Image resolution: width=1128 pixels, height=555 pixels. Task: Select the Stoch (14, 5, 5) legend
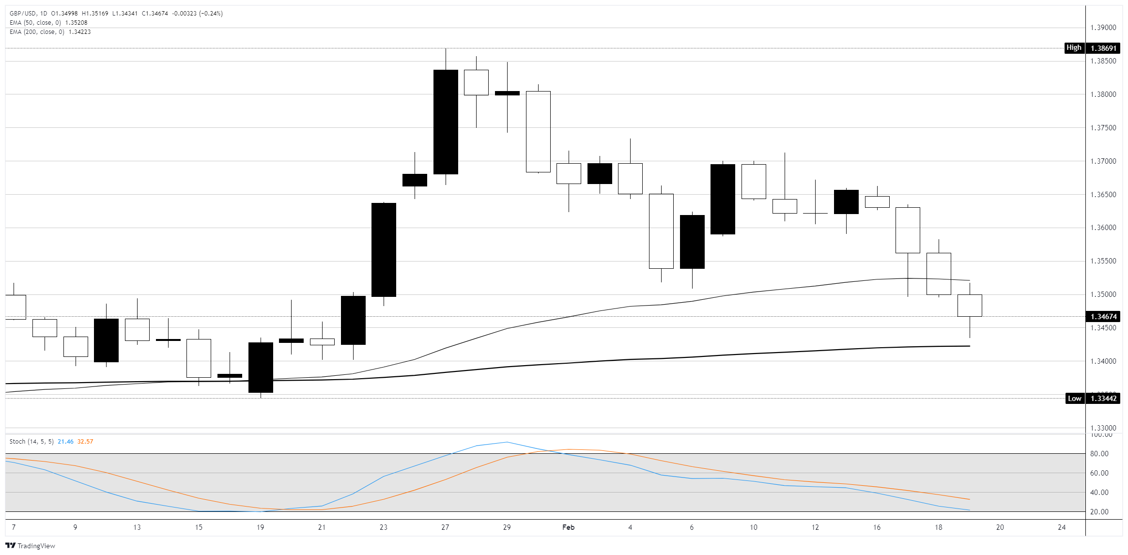(x=31, y=442)
